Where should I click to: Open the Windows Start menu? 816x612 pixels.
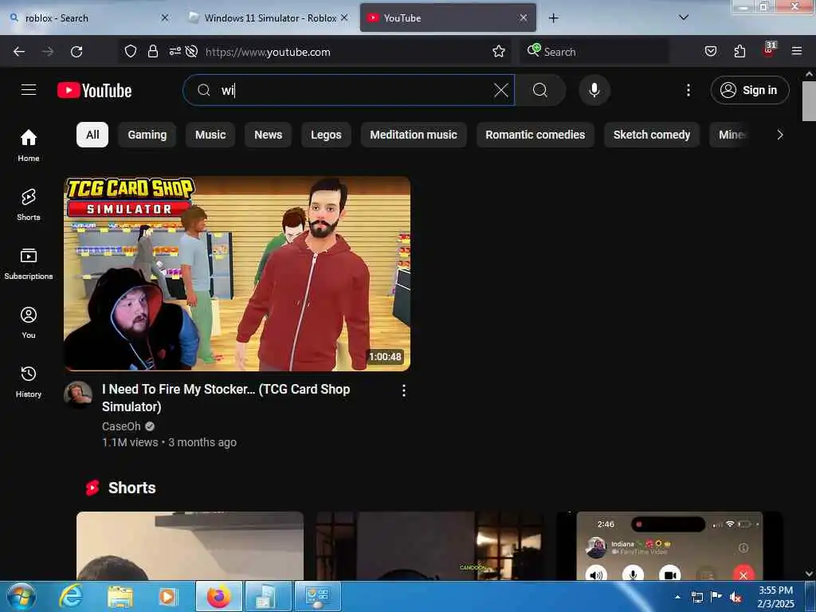coord(22,596)
